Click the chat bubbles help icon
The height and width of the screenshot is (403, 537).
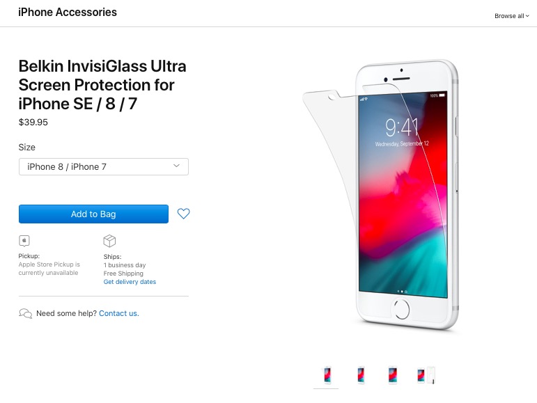pos(25,313)
